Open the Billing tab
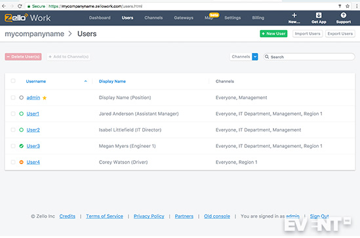 [258, 18]
